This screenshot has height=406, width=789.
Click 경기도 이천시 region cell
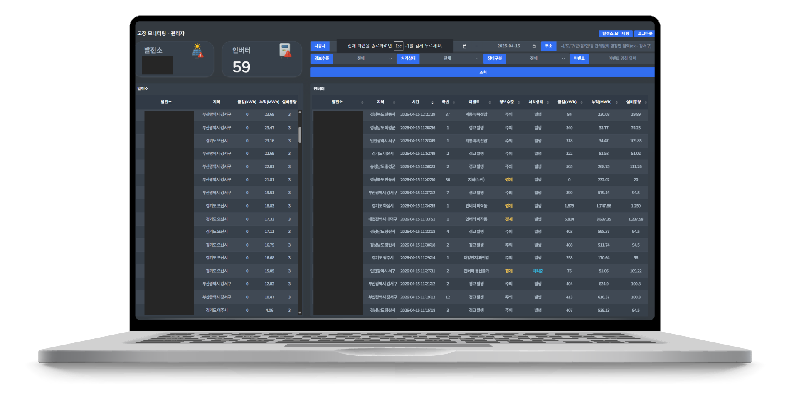pyautogui.click(x=382, y=154)
